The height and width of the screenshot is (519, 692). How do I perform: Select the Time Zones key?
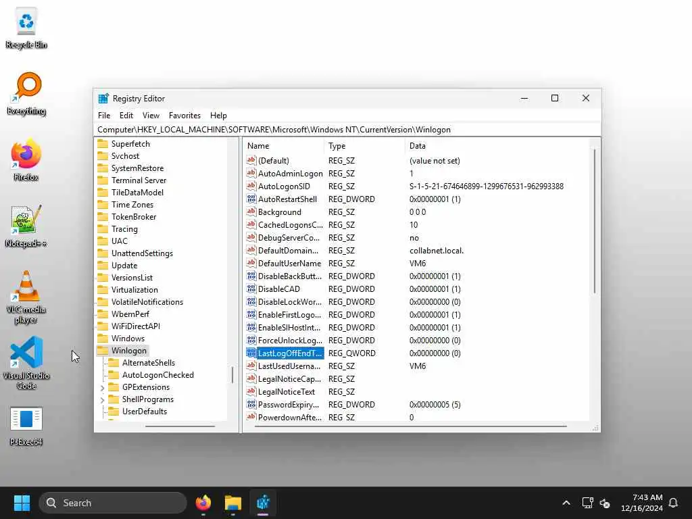click(132, 204)
